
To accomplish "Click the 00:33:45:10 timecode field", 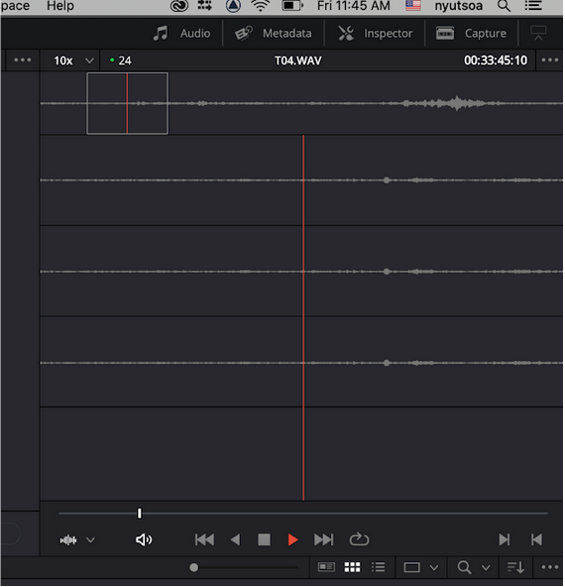I will pos(496,60).
